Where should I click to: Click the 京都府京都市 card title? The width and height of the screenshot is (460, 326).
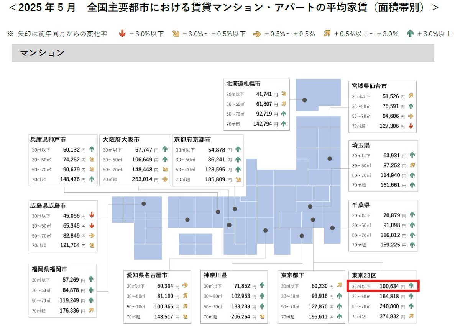(x=192, y=140)
